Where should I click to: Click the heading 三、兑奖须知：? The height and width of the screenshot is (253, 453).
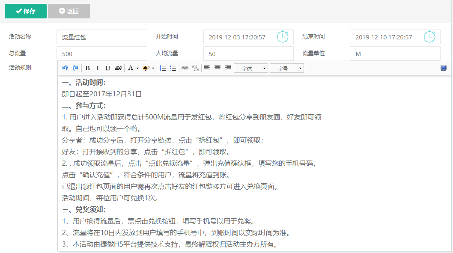(x=84, y=210)
